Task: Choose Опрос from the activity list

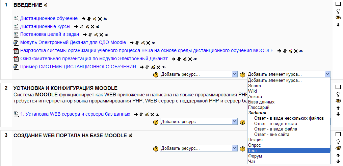Action: click(289, 145)
